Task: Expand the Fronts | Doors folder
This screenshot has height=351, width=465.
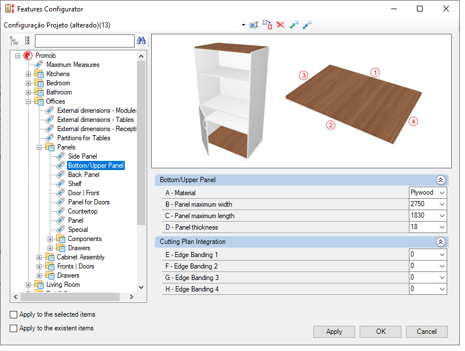Action: tap(39, 266)
